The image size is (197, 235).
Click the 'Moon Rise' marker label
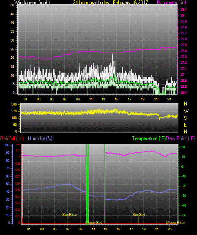click(x=175, y=223)
